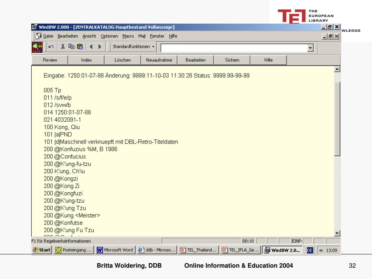Screen dimensions: 372x279
Task: Click line '100 Kong, Qiu'
Action: click(x=62, y=127)
